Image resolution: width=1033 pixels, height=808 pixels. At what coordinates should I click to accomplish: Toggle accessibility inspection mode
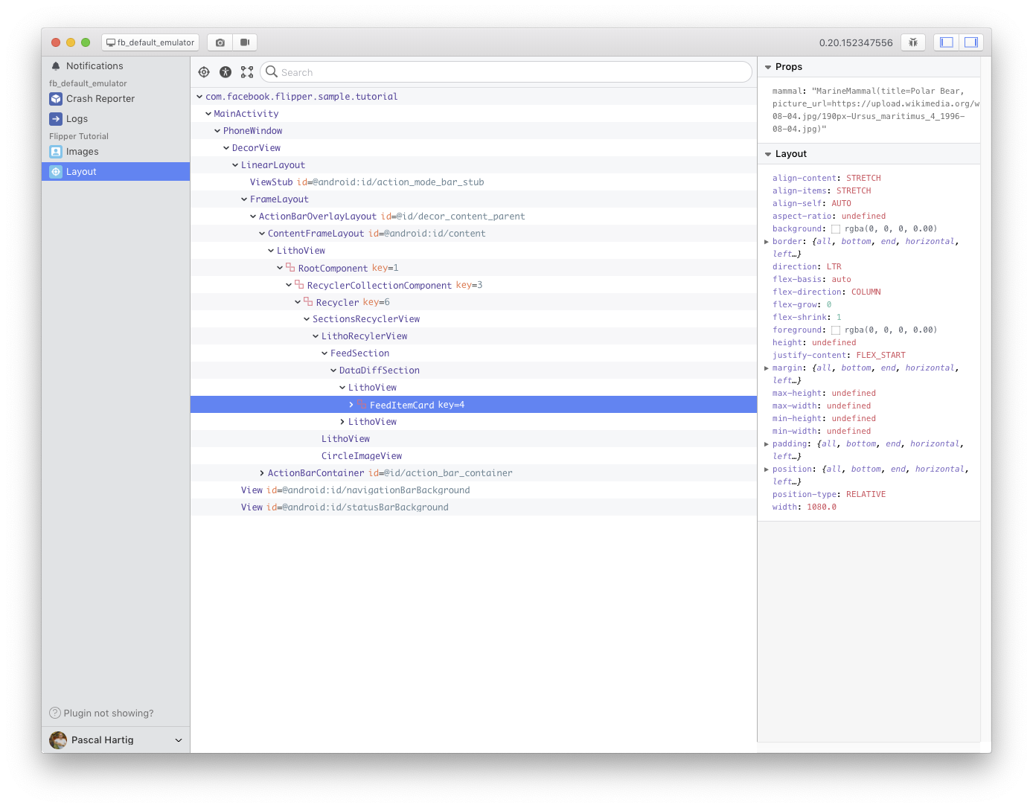226,71
